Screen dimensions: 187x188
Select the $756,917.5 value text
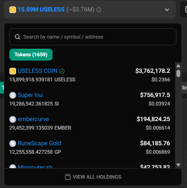point(155,95)
